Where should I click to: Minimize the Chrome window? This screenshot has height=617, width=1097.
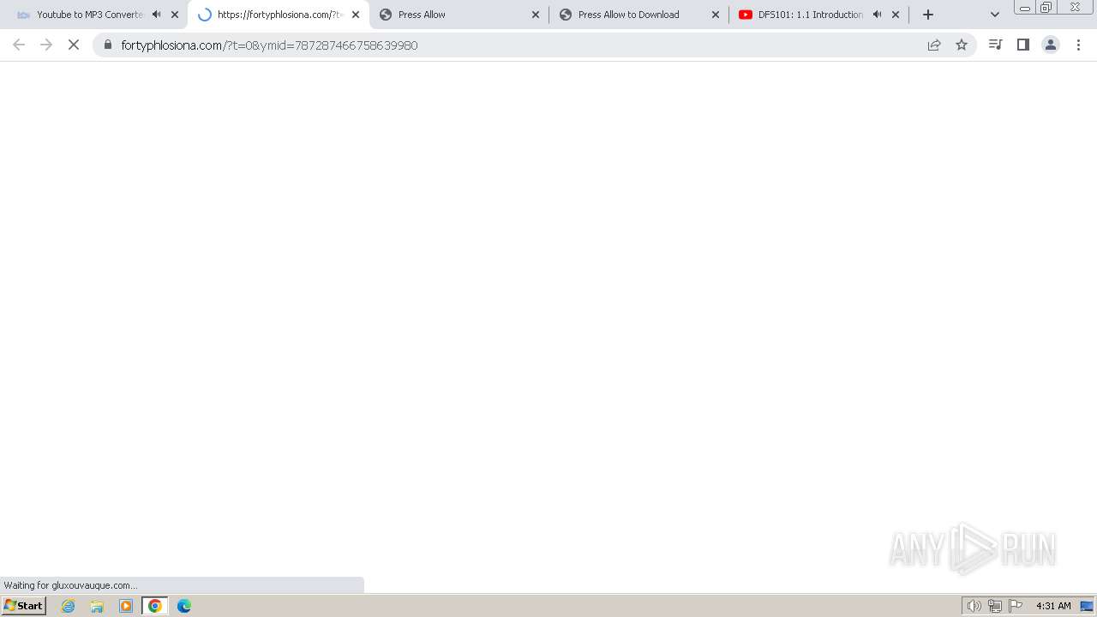tap(1024, 8)
